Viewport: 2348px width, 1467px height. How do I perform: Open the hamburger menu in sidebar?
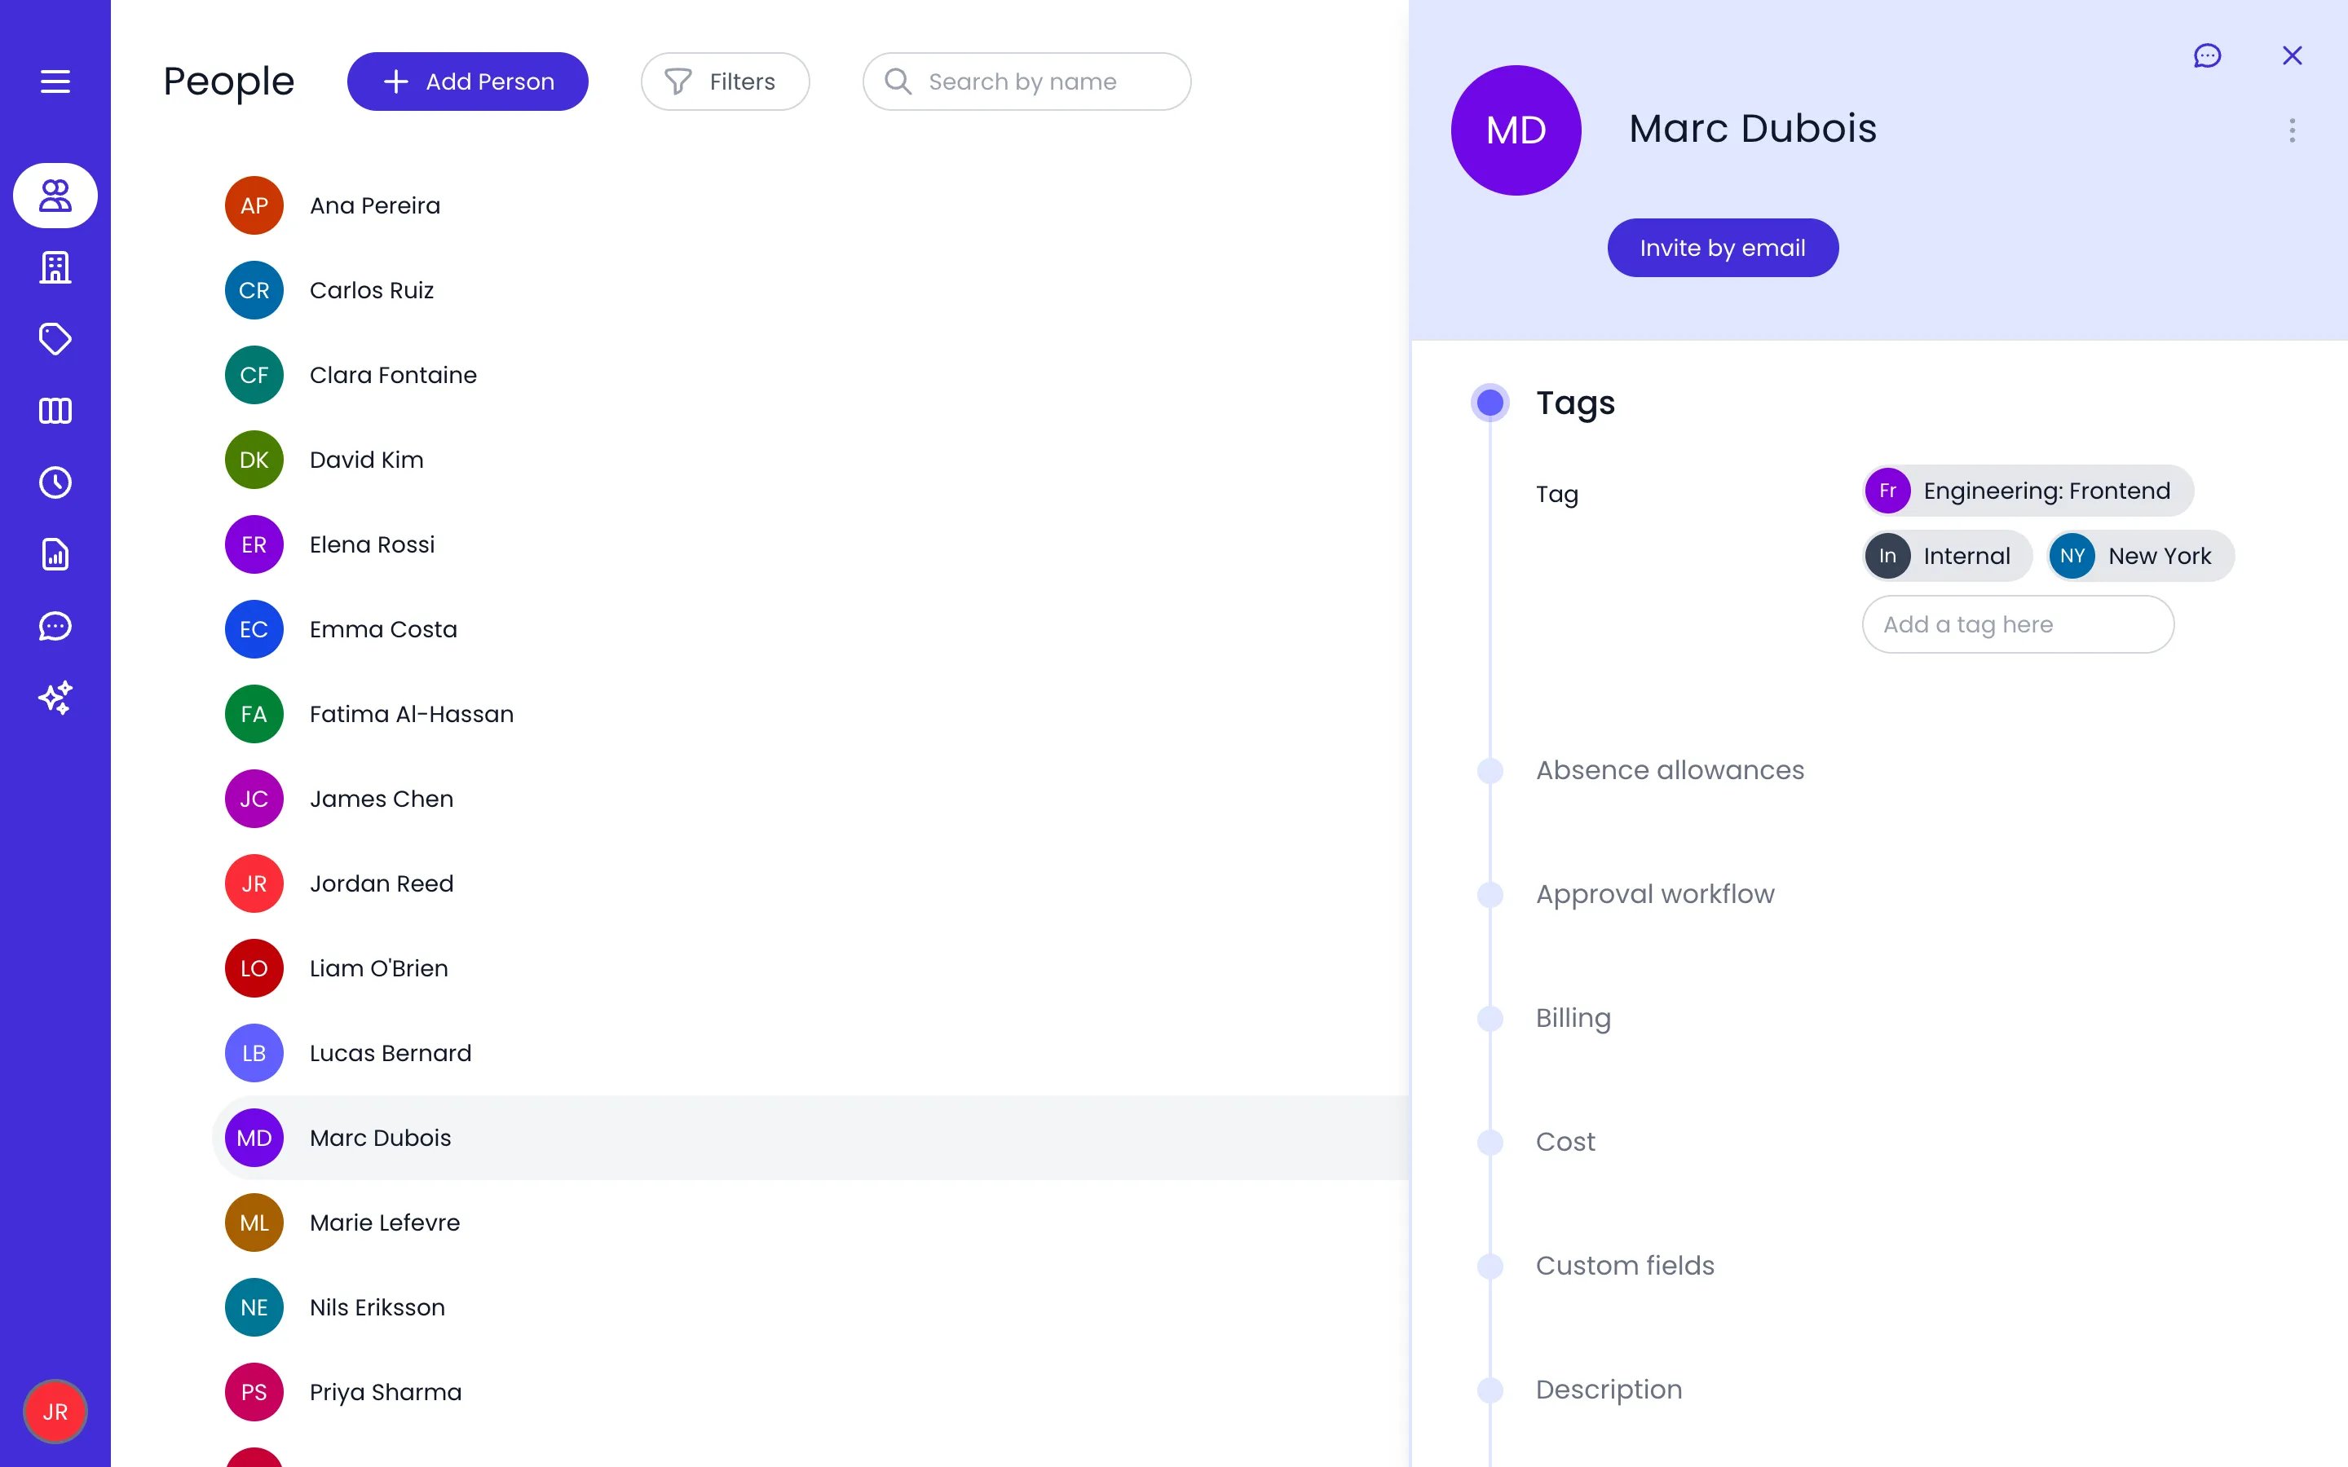(55, 81)
